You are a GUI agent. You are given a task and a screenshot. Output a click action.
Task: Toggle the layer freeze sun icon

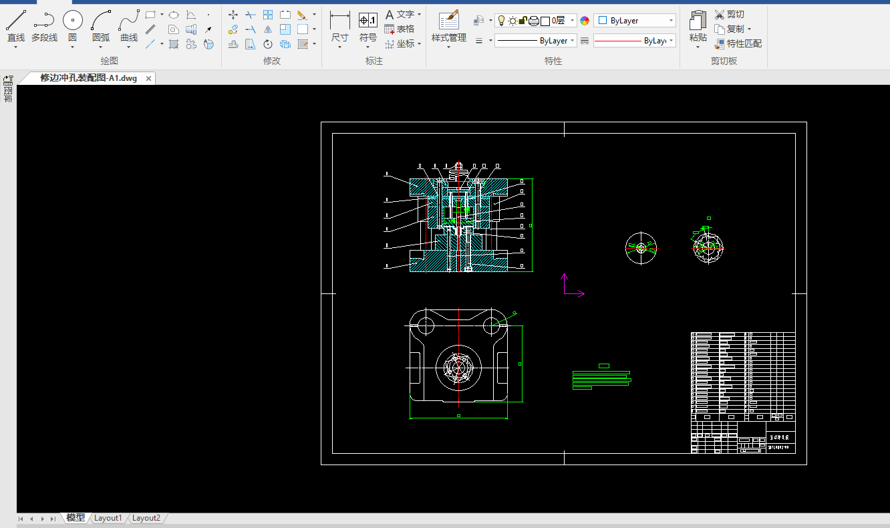(x=512, y=21)
